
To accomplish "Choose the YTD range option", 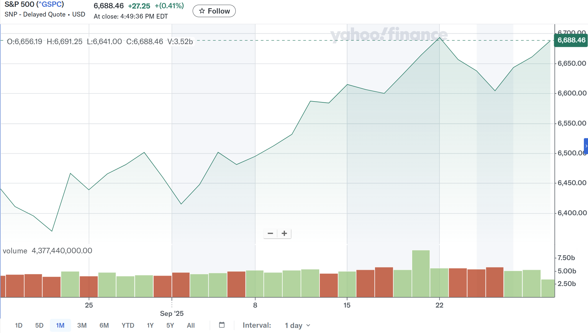I will click(128, 325).
